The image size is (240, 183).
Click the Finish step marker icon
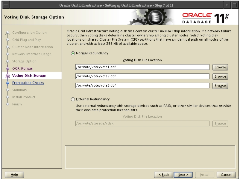pos(8,104)
